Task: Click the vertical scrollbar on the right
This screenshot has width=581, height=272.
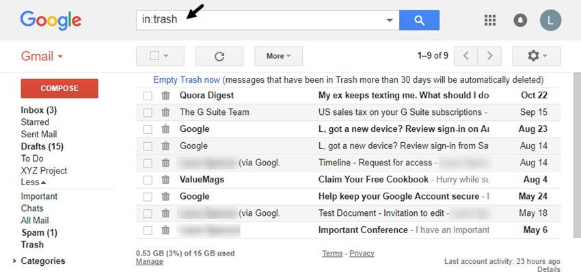Action: point(578,156)
